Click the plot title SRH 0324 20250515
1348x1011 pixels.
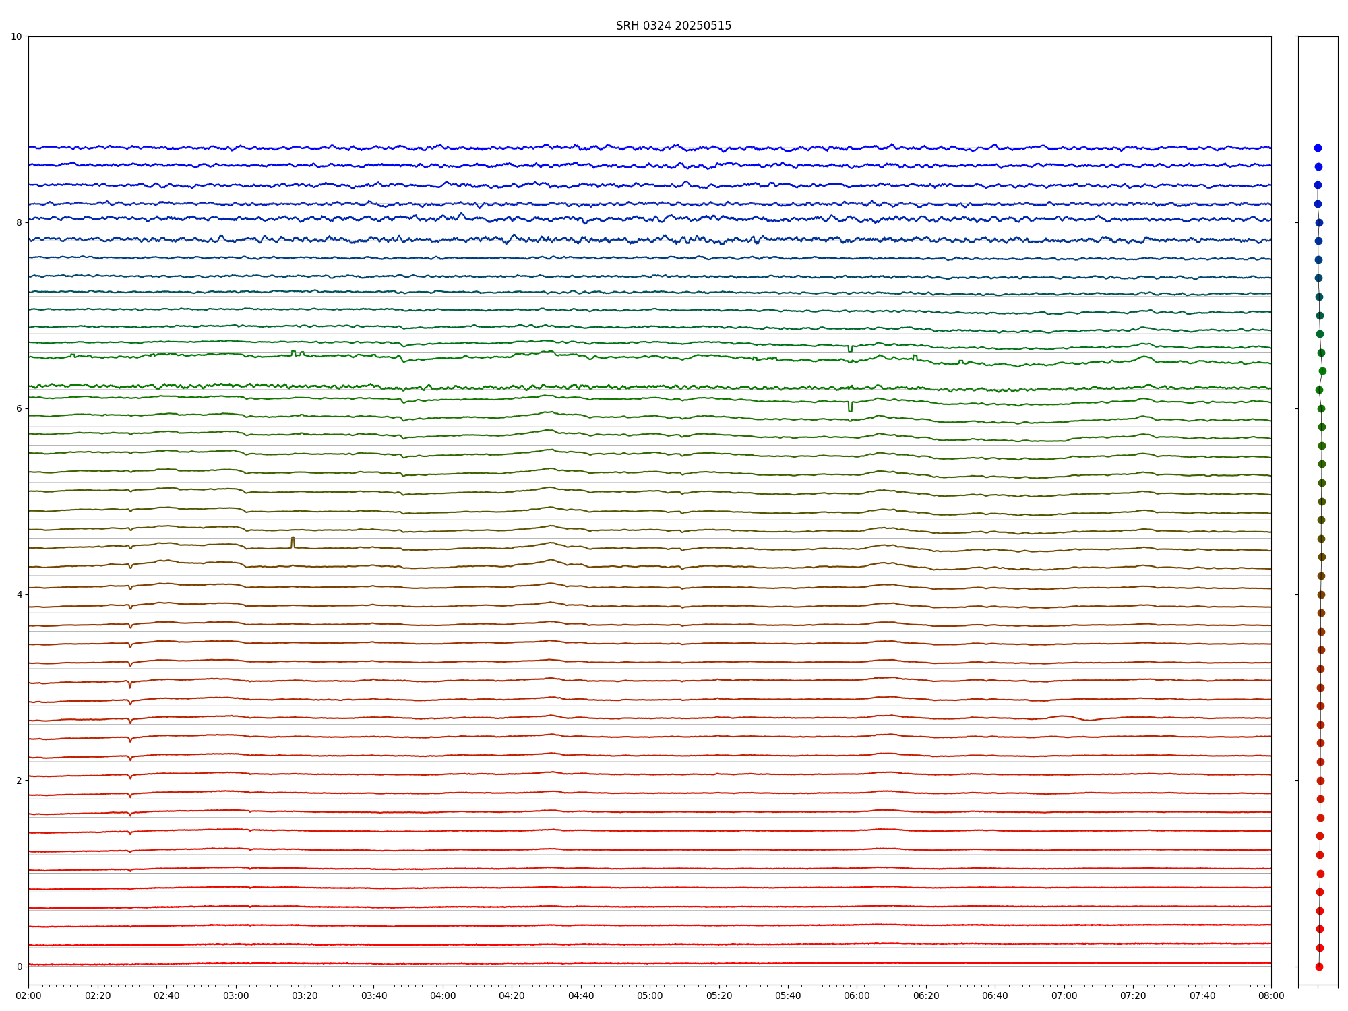tap(673, 26)
